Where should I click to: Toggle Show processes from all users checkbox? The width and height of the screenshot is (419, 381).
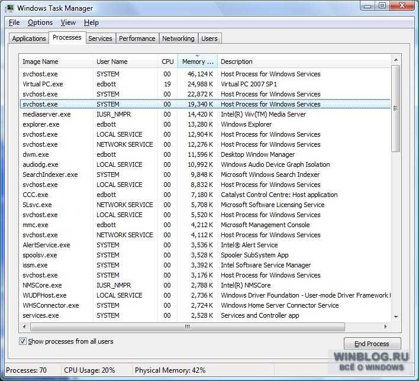22,341
